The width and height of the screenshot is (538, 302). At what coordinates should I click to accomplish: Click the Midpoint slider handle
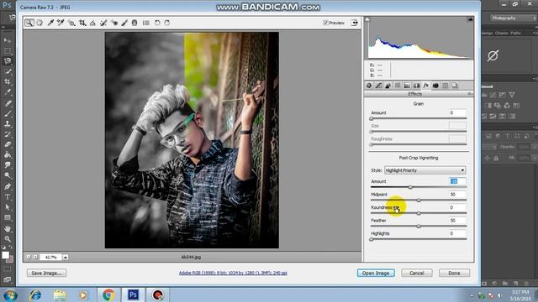419,200
